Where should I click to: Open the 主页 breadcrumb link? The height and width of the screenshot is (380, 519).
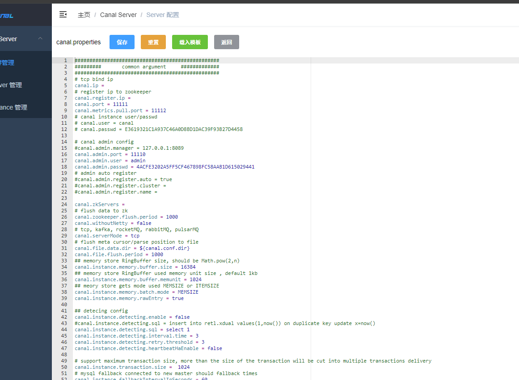pos(84,15)
